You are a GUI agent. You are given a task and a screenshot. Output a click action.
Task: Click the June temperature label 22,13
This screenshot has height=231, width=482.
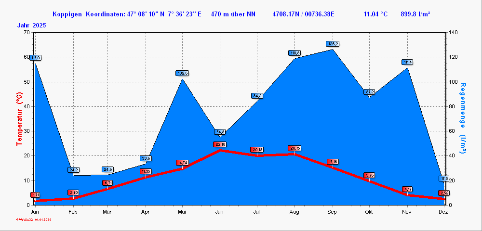click(220, 144)
